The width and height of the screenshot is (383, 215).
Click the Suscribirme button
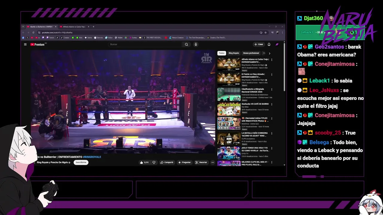click(x=81, y=162)
